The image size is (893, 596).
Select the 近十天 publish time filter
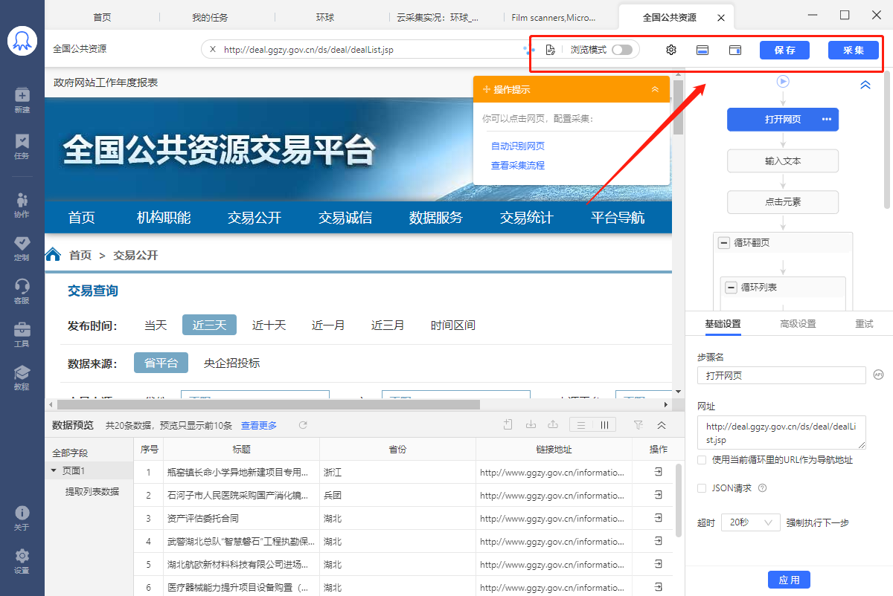269,325
